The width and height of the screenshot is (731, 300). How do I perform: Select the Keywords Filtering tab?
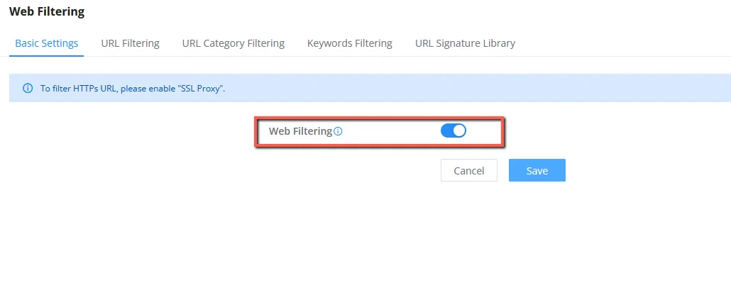pyautogui.click(x=350, y=43)
